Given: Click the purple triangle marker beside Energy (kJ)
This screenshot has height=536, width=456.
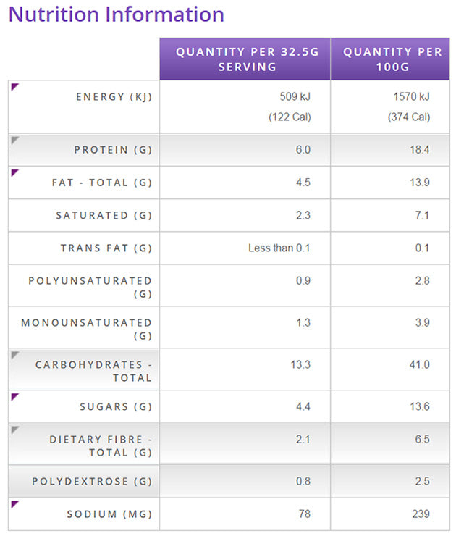Looking at the screenshot, I should click(14, 87).
